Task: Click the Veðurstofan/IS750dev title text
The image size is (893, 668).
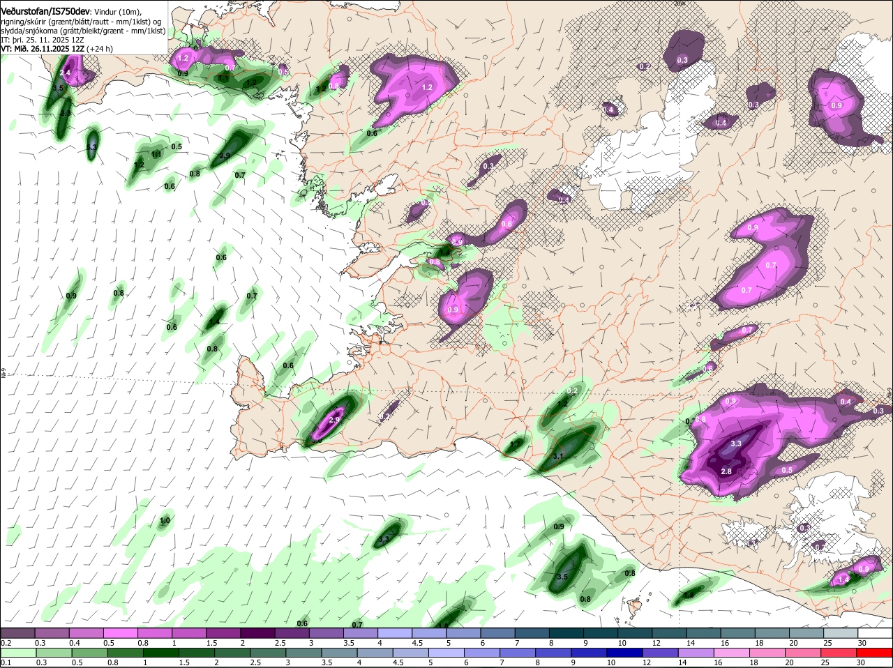Action: [x=45, y=12]
